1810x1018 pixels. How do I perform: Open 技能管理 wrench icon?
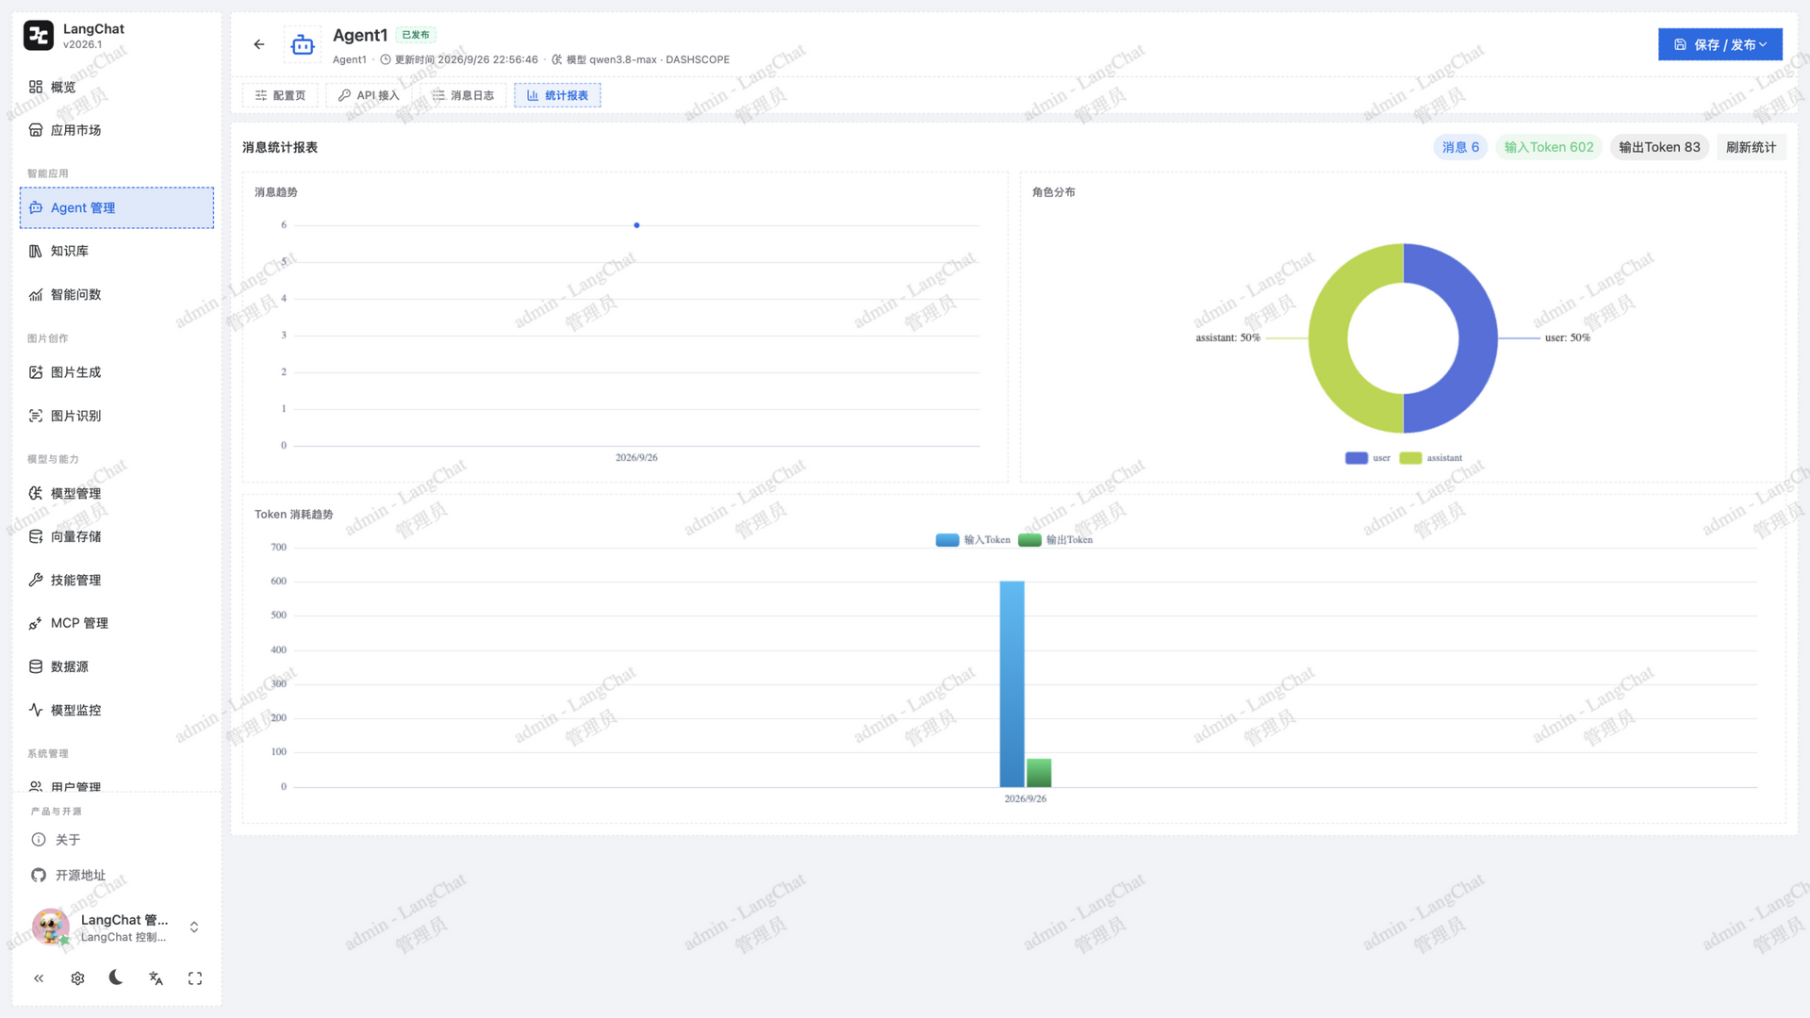[x=36, y=580]
